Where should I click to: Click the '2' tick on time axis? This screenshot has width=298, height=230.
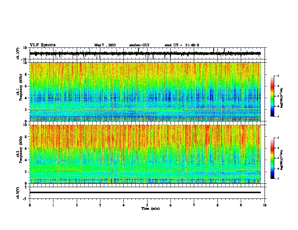[77, 205]
